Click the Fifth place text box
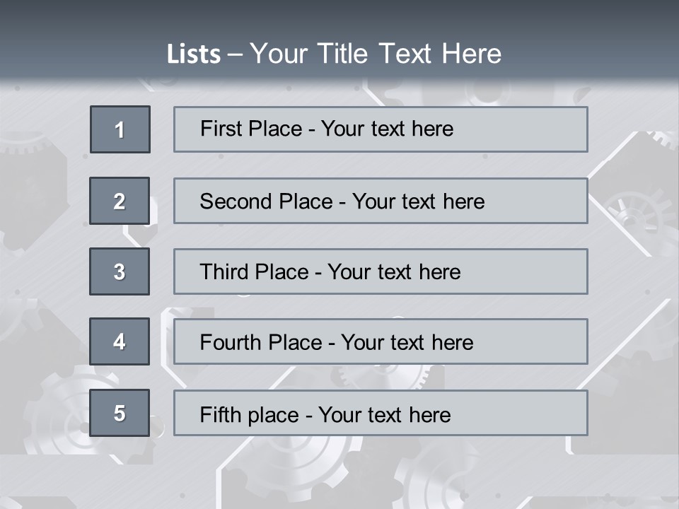 click(x=381, y=413)
